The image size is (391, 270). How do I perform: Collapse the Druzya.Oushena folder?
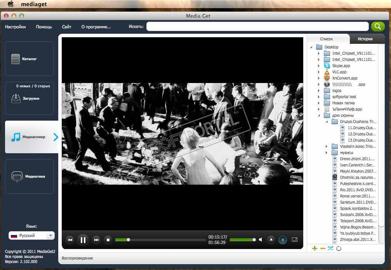coord(327,121)
